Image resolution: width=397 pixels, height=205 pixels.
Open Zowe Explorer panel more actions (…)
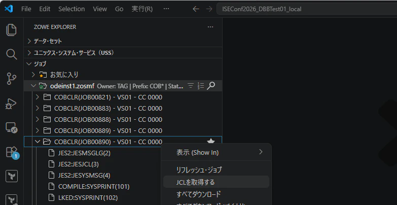210,27
